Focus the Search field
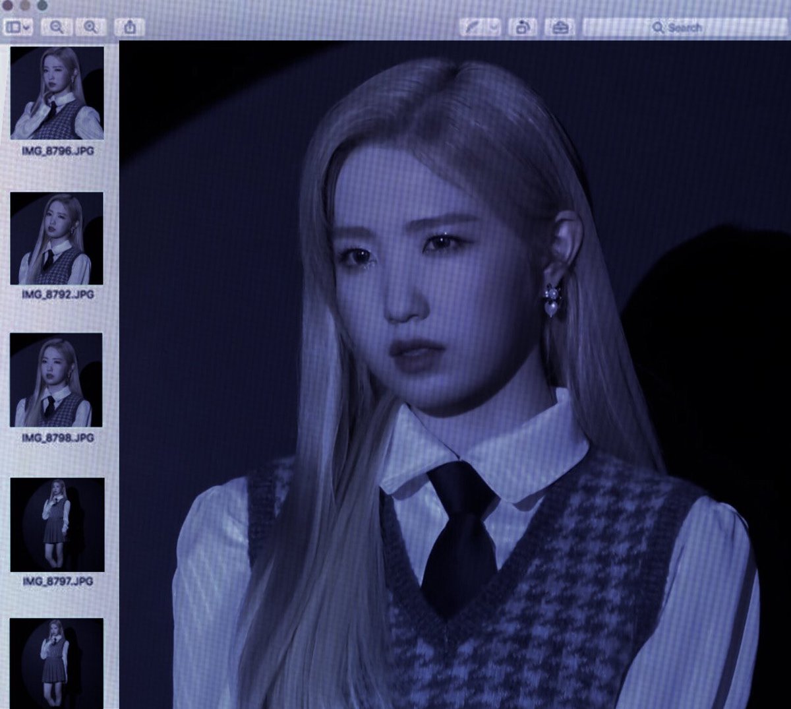This screenshot has height=709, width=791. point(685,27)
